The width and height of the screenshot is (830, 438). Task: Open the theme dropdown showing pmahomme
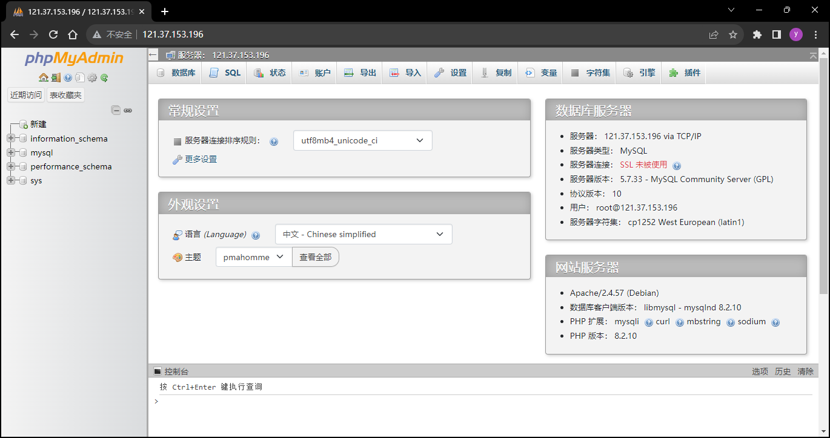[254, 257]
